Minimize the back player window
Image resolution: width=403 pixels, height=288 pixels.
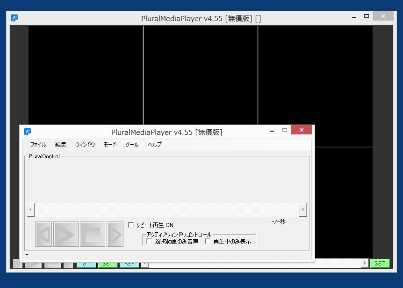tap(354, 17)
